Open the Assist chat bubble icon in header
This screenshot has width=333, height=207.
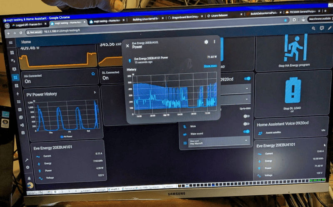pos(322,28)
